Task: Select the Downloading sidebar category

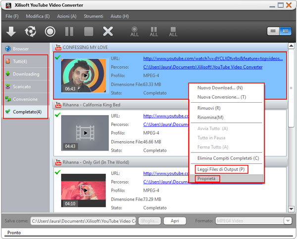Action: tap(25, 74)
